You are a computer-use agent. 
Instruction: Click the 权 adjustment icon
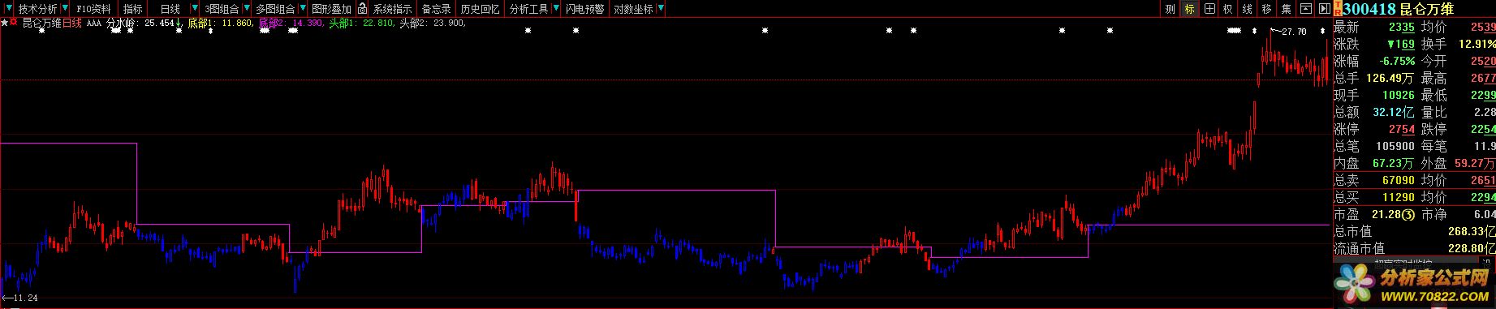pyautogui.click(x=1228, y=9)
